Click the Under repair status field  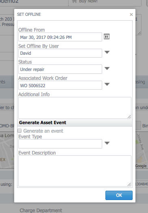pyautogui.click(x=60, y=69)
